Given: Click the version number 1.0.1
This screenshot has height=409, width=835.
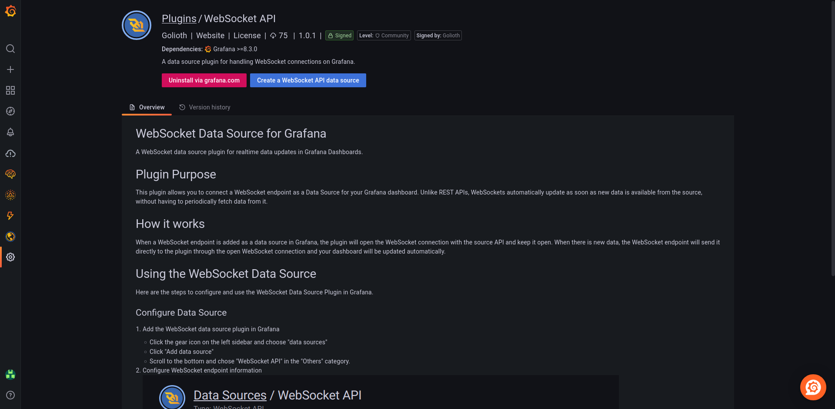Looking at the screenshot, I should coord(307,36).
